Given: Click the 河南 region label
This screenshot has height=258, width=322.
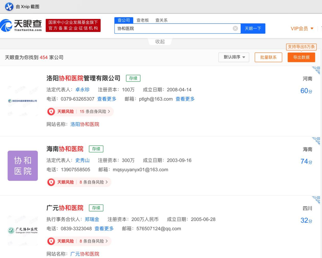Looking at the screenshot, I should 307,79.
